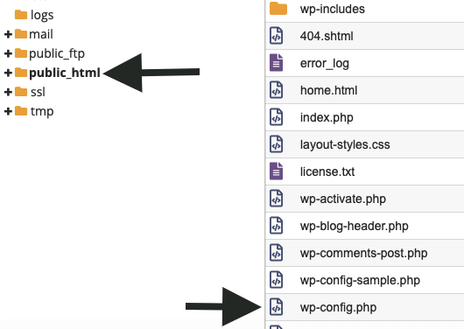Click the mail folder icon
464x329 pixels.
pyautogui.click(x=21, y=34)
